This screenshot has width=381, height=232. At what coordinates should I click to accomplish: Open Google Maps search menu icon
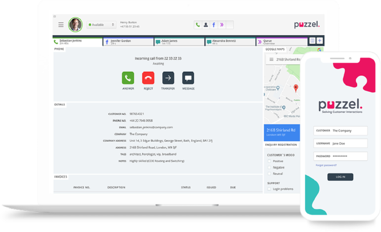click(x=271, y=59)
